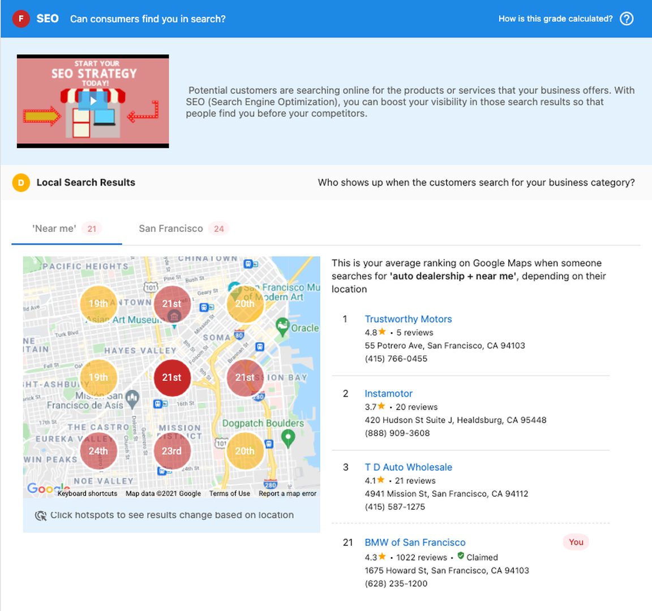This screenshot has width=652, height=611.
Task: Click the '1022 reviews' text
Action: coord(422,557)
